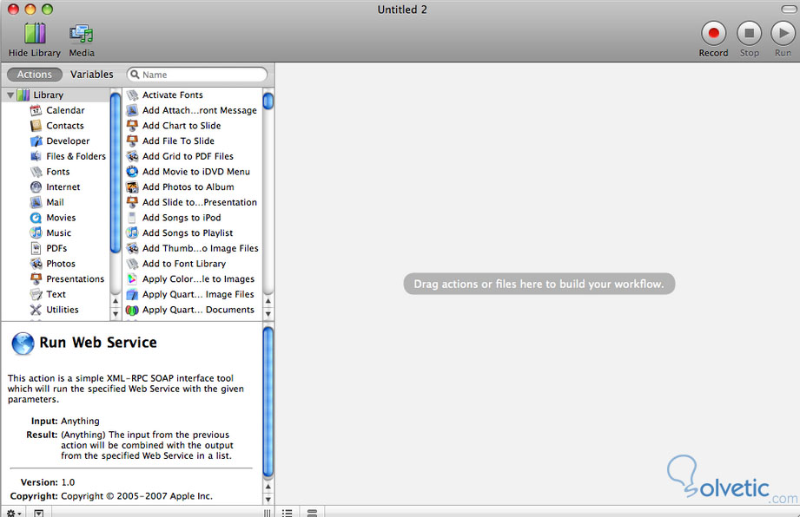Open the gear action menu at bottom left
The height and width of the screenshot is (517, 800).
13,513
